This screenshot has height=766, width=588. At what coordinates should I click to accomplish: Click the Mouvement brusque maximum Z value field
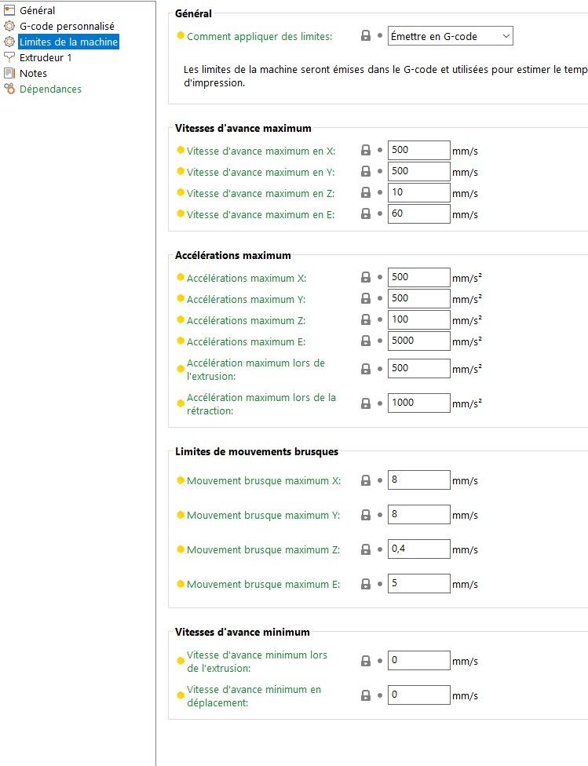point(419,549)
